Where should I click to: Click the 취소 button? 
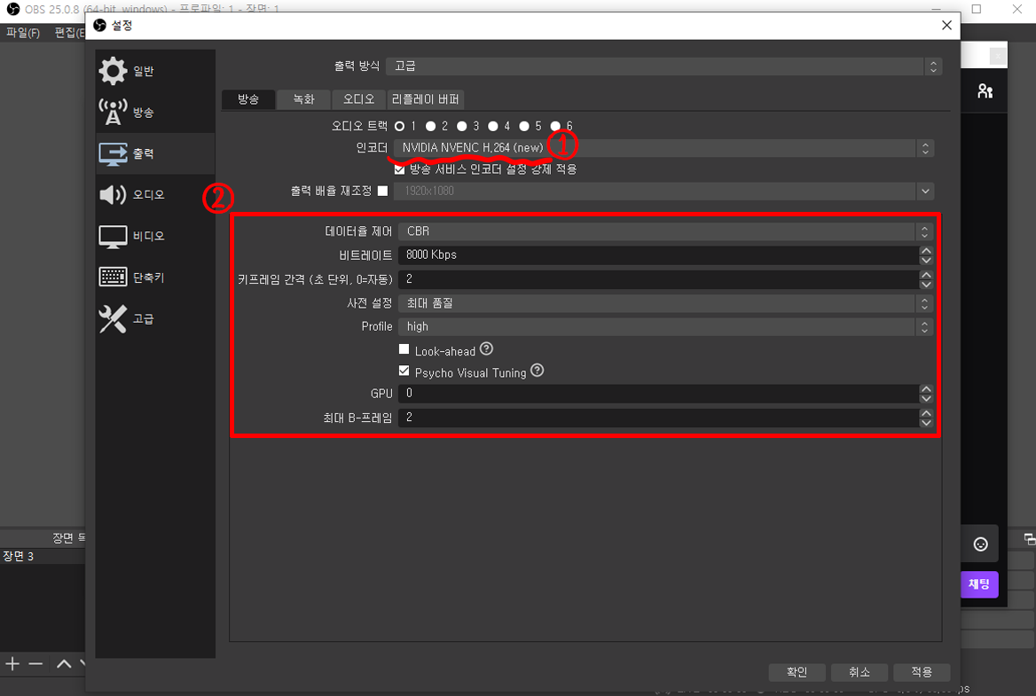click(859, 672)
